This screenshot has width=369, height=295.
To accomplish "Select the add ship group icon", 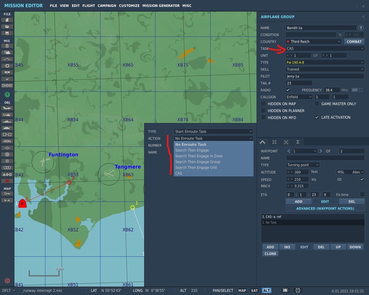I will click(x=7, y=121).
